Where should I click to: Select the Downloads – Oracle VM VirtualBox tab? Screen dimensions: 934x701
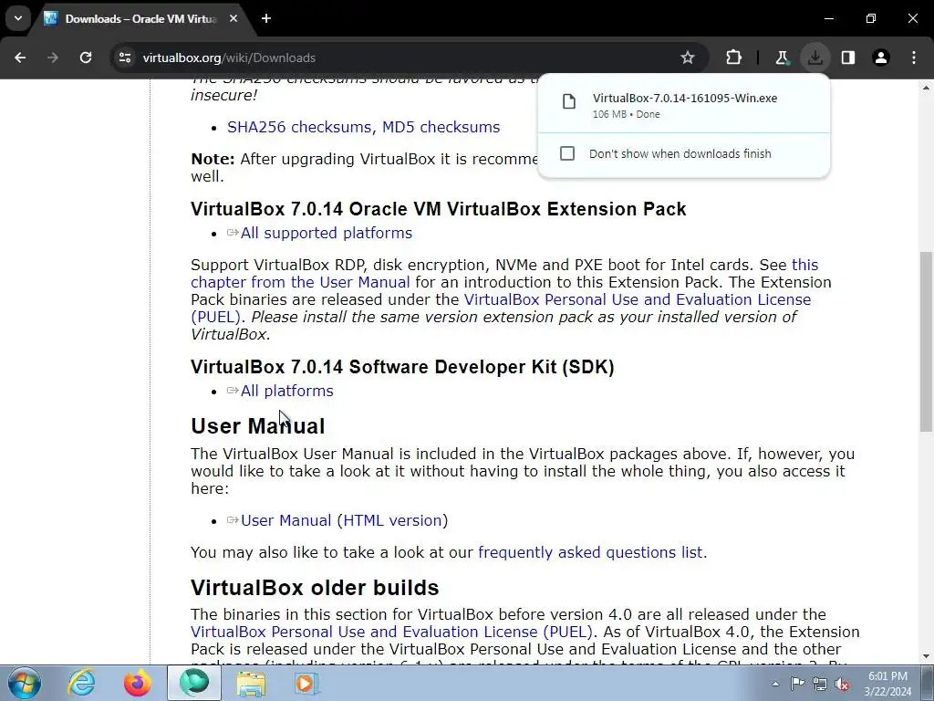tap(140, 18)
